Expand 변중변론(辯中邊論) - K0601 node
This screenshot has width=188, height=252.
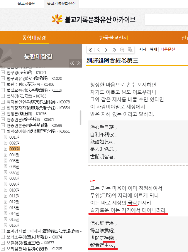(3, 120)
